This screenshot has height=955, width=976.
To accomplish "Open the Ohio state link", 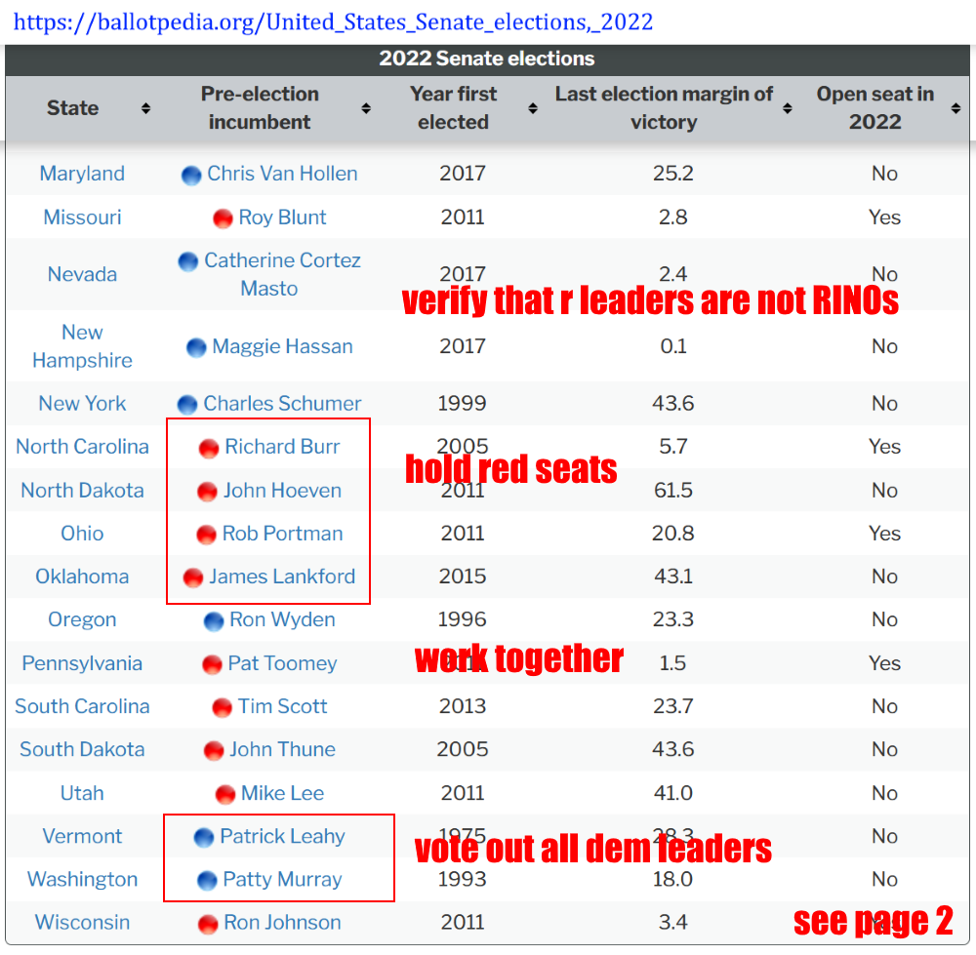I will [x=82, y=534].
